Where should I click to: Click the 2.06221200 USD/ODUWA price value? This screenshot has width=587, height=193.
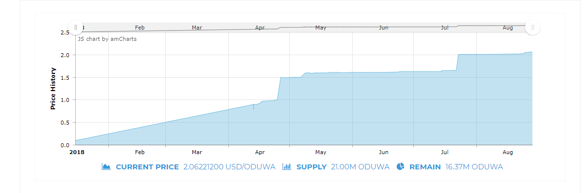click(229, 167)
